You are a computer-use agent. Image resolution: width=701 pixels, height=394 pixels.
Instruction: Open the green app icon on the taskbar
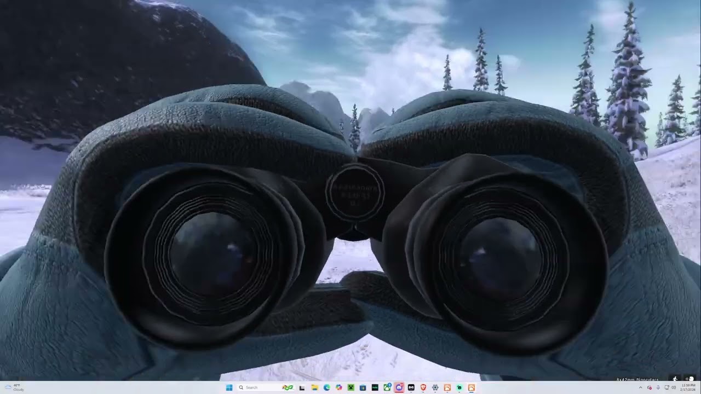[459, 387]
